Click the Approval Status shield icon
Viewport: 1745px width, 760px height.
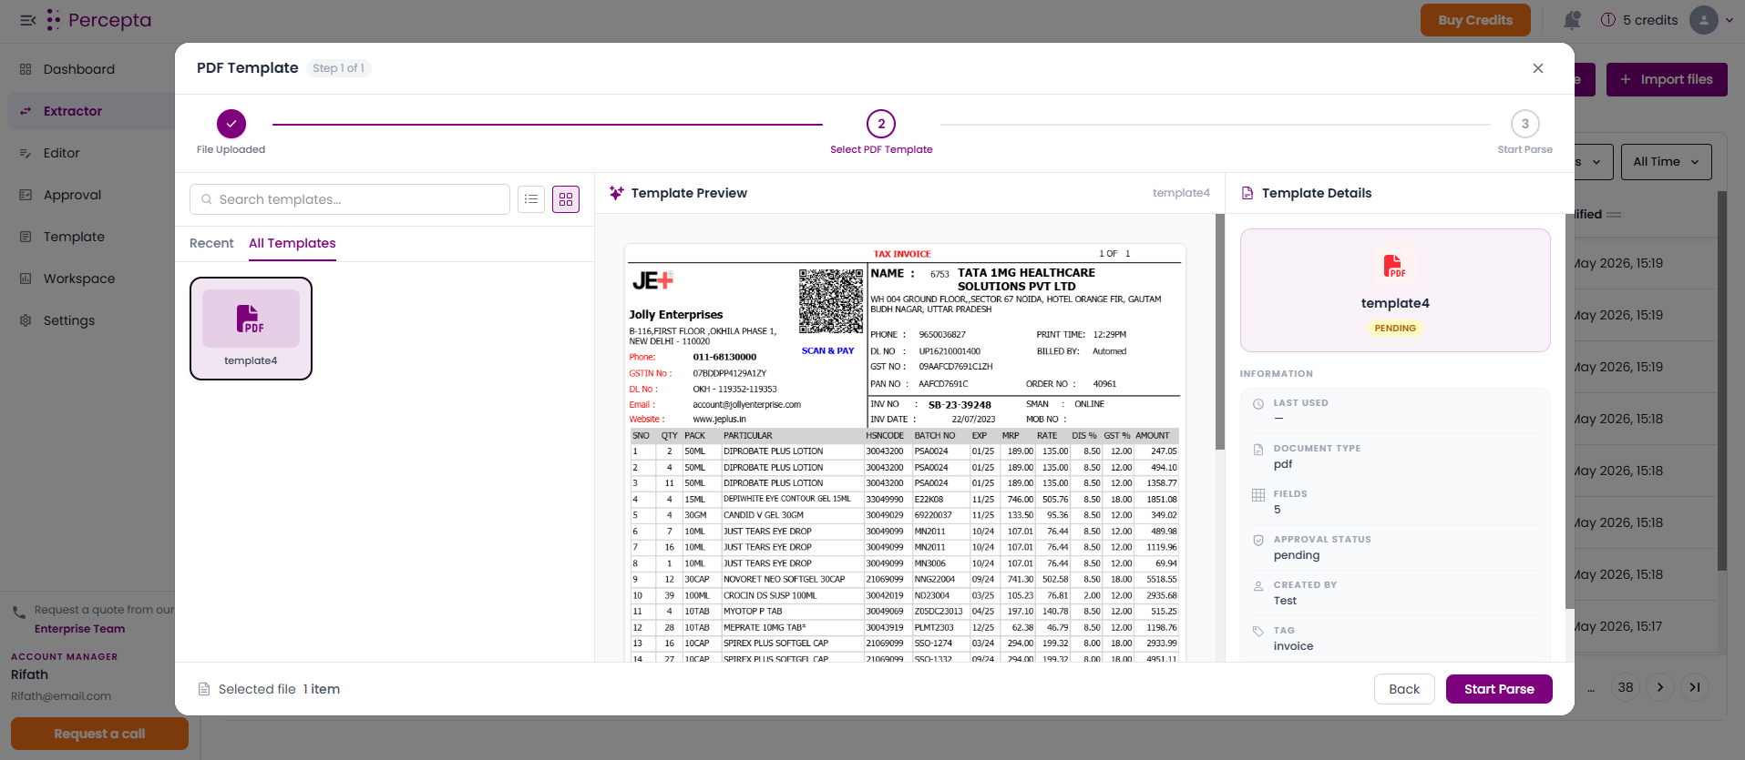1258,541
